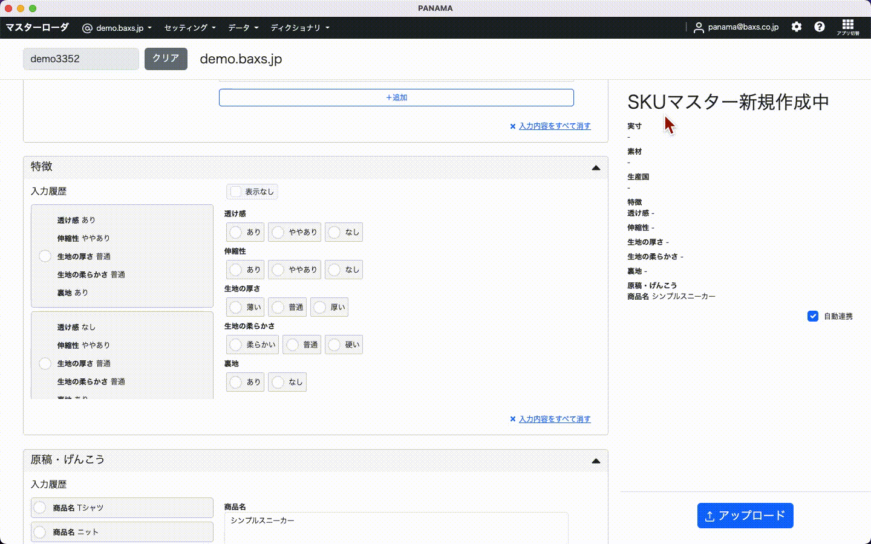The width and height of the screenshot is (871, 544).
Task: Open the ディクショナリ menu
Action: coord(299,28)
